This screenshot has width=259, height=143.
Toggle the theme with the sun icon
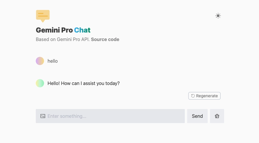click(218, 16)
